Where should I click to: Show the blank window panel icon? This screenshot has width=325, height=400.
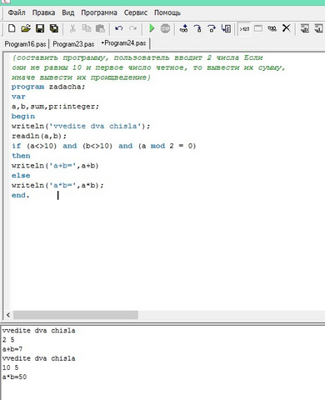258,28
